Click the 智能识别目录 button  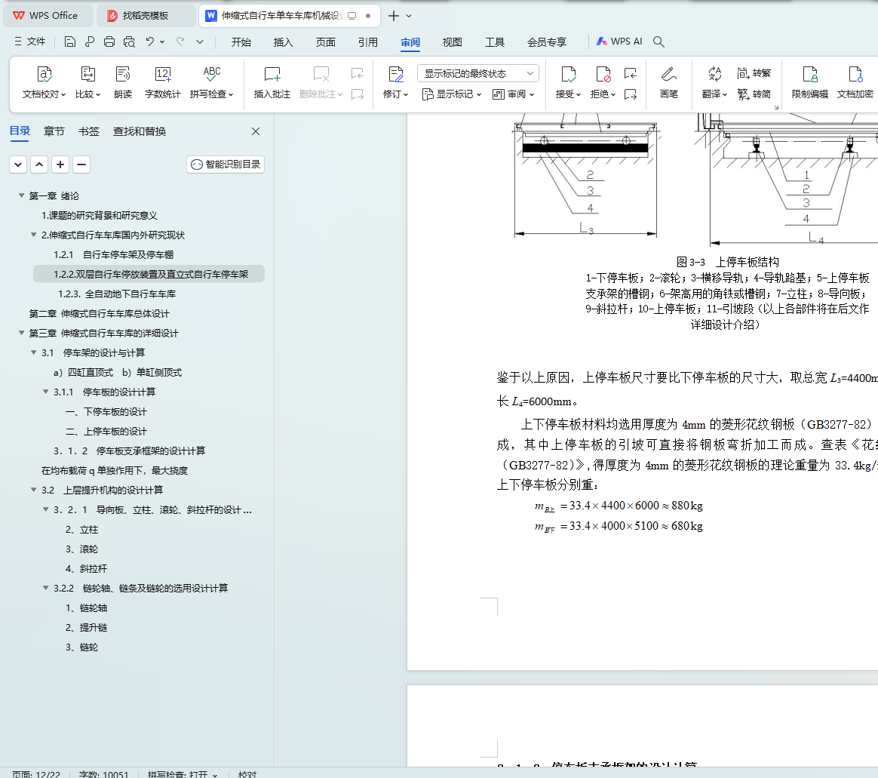pyautogui.click(x=226, y=164)
